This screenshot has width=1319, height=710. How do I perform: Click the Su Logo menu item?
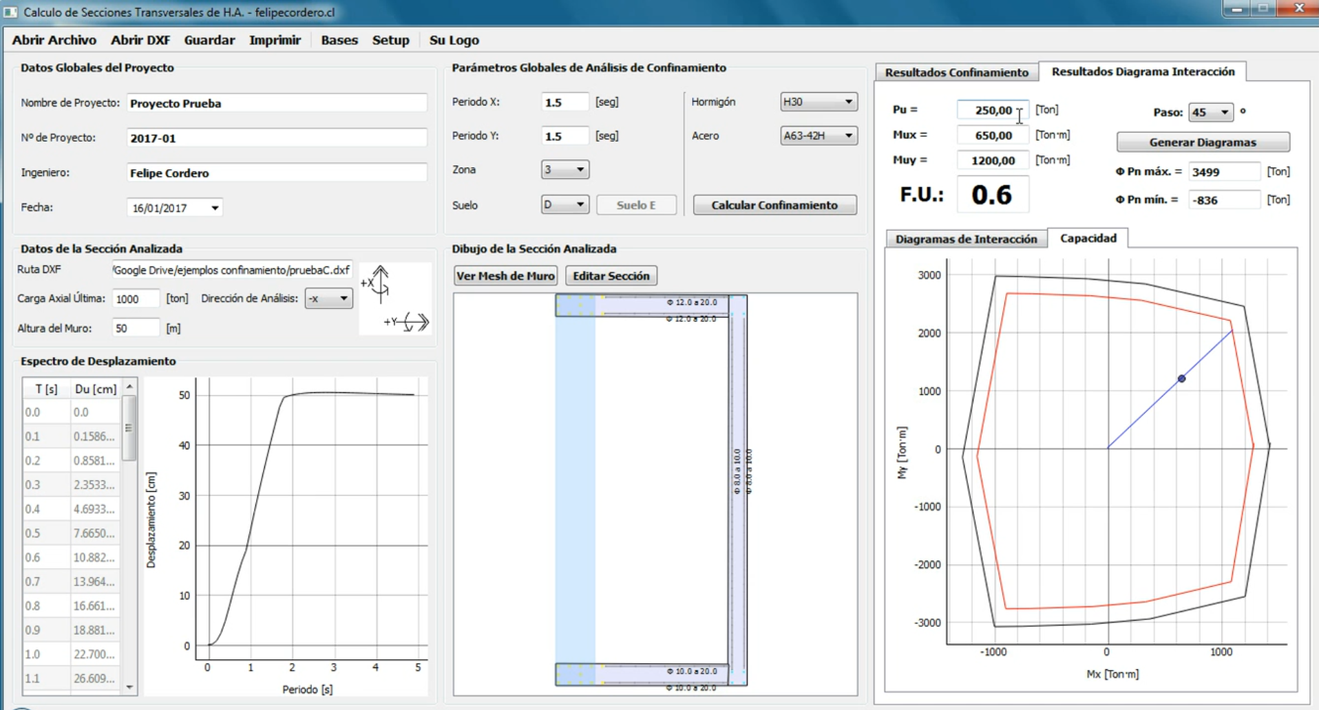coord(453,40)
